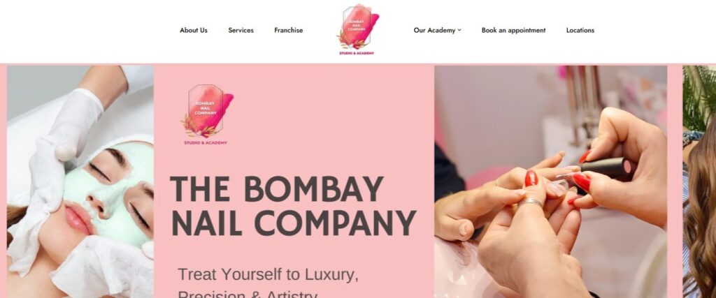Click THE BOMBAY NAIL COMPANY heading

[x=293, y=205]
